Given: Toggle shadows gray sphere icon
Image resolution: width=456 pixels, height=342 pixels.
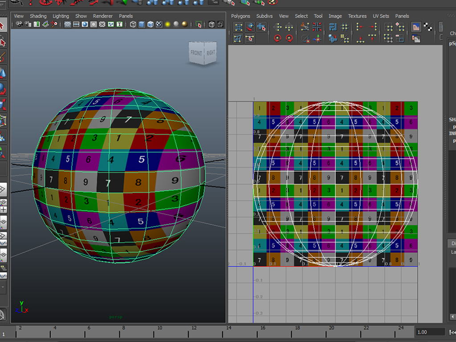Looking at the screenshot, I should 176,24.
